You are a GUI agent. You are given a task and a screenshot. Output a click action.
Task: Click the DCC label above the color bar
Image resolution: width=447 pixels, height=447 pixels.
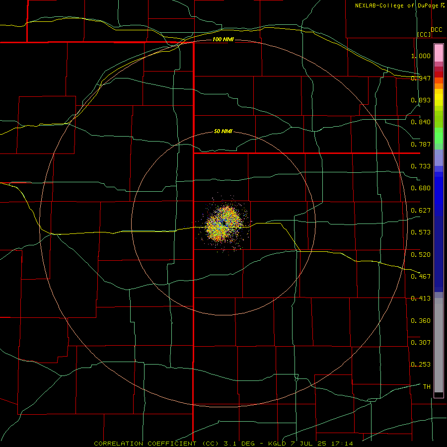(437, 30)
